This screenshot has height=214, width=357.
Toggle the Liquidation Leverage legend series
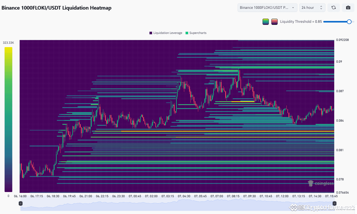(166, 33)
